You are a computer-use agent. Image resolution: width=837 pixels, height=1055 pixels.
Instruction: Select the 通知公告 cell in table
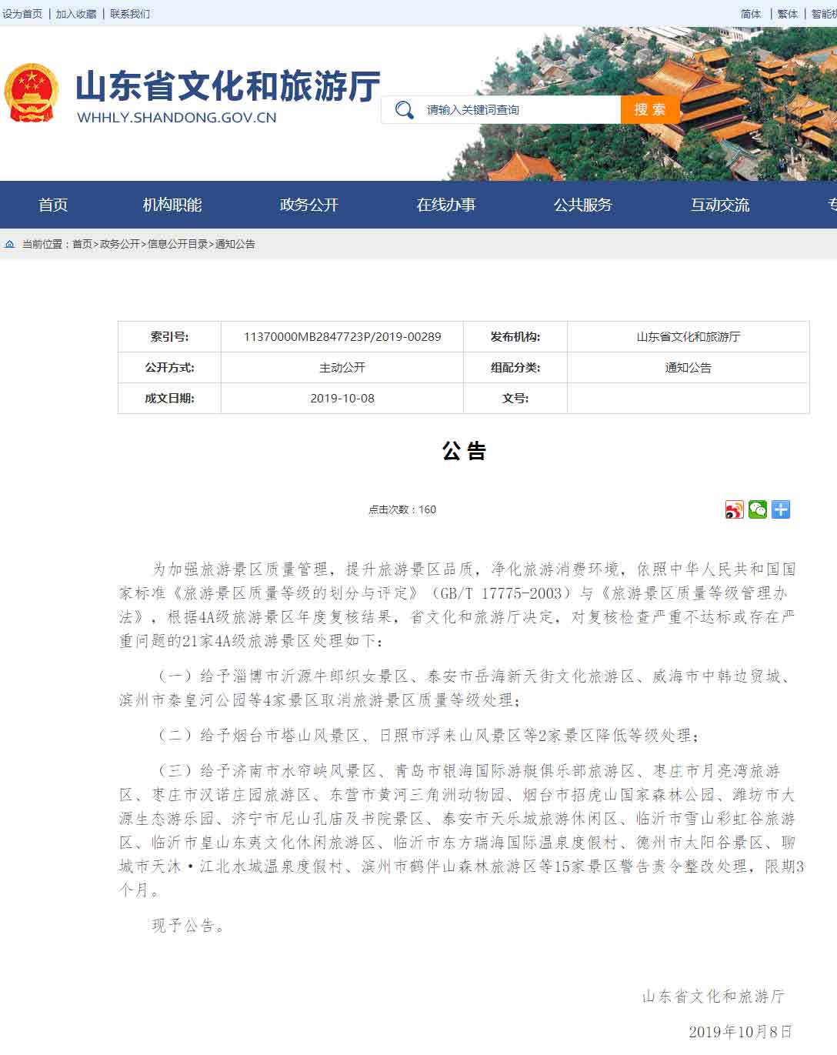pos(689,367)
